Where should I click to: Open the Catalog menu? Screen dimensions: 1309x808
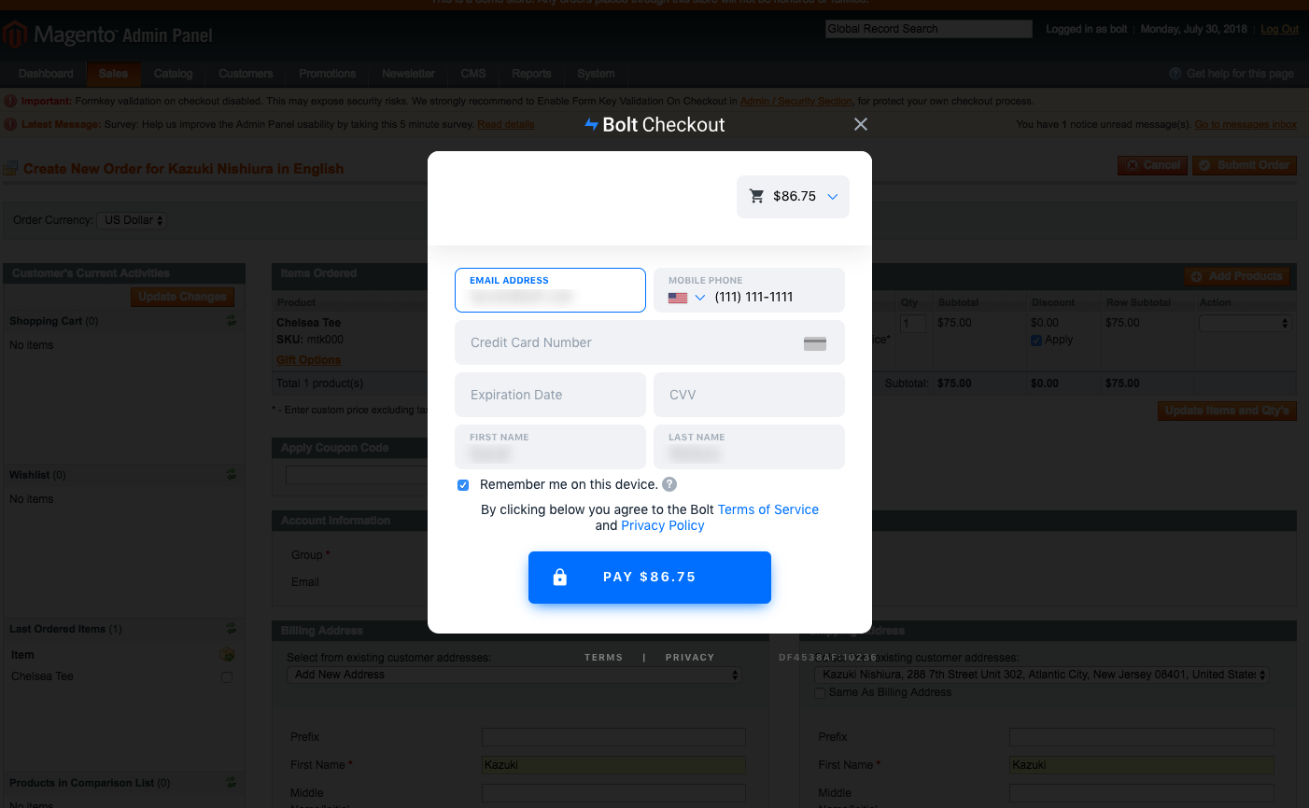click(x=174, y=74)
